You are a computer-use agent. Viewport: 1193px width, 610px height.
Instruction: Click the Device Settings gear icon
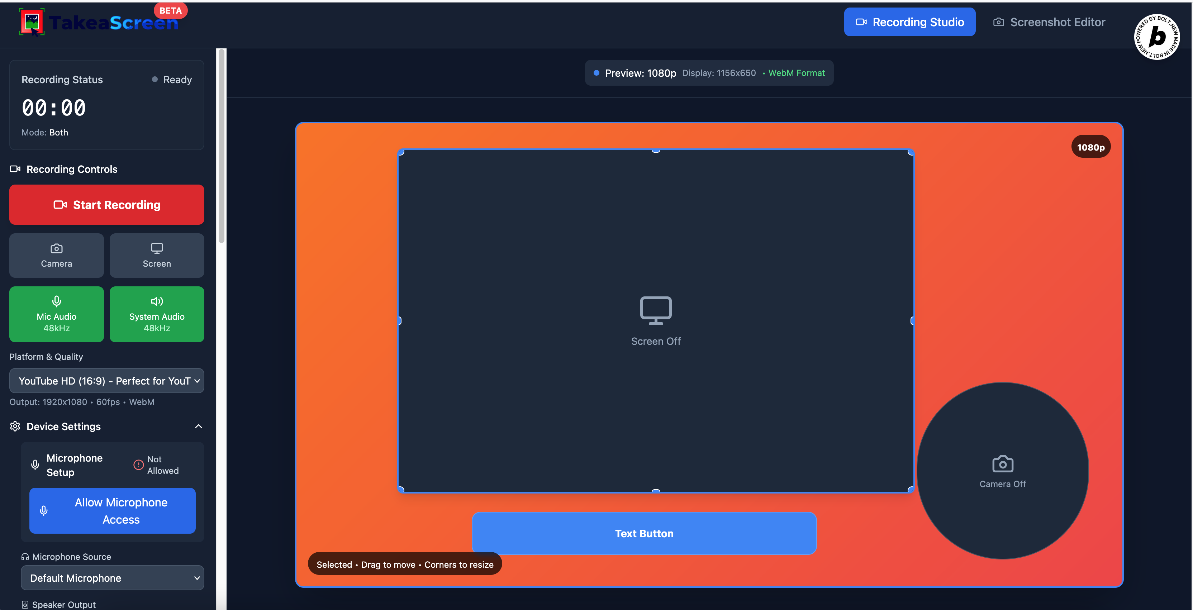coord(15,426)
